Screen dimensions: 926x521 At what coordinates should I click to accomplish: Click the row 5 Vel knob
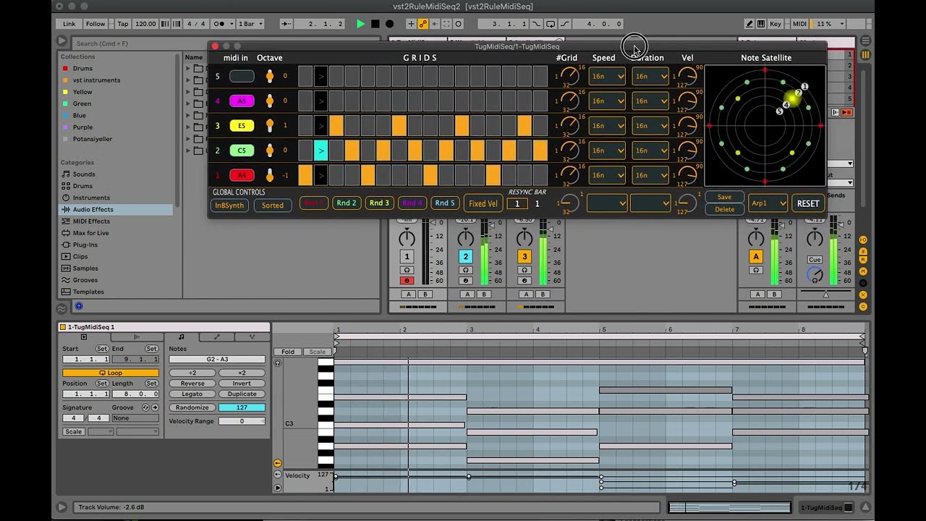(687, 76)
